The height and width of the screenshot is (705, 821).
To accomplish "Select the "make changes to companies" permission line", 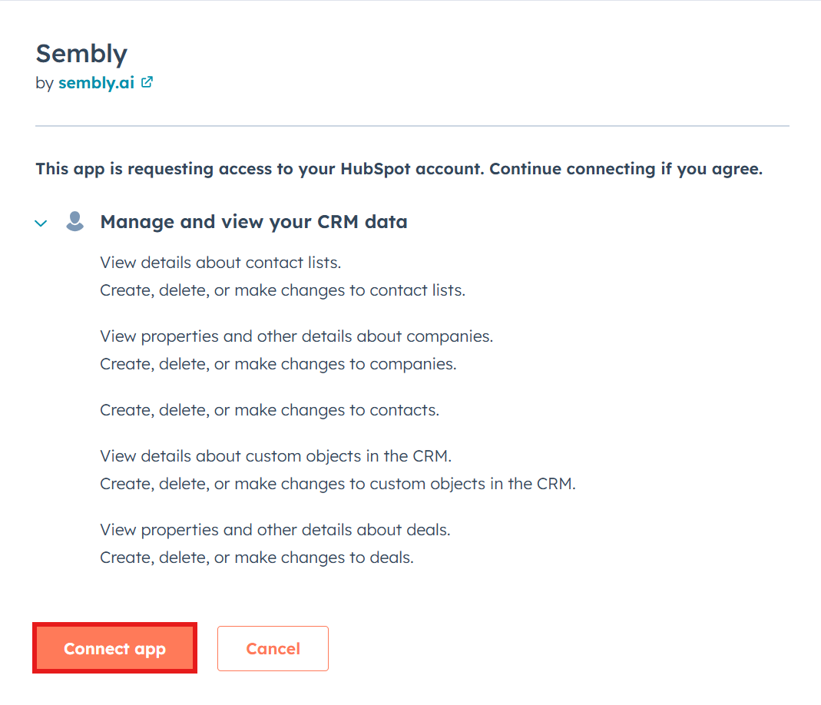I will coord(278,364).
